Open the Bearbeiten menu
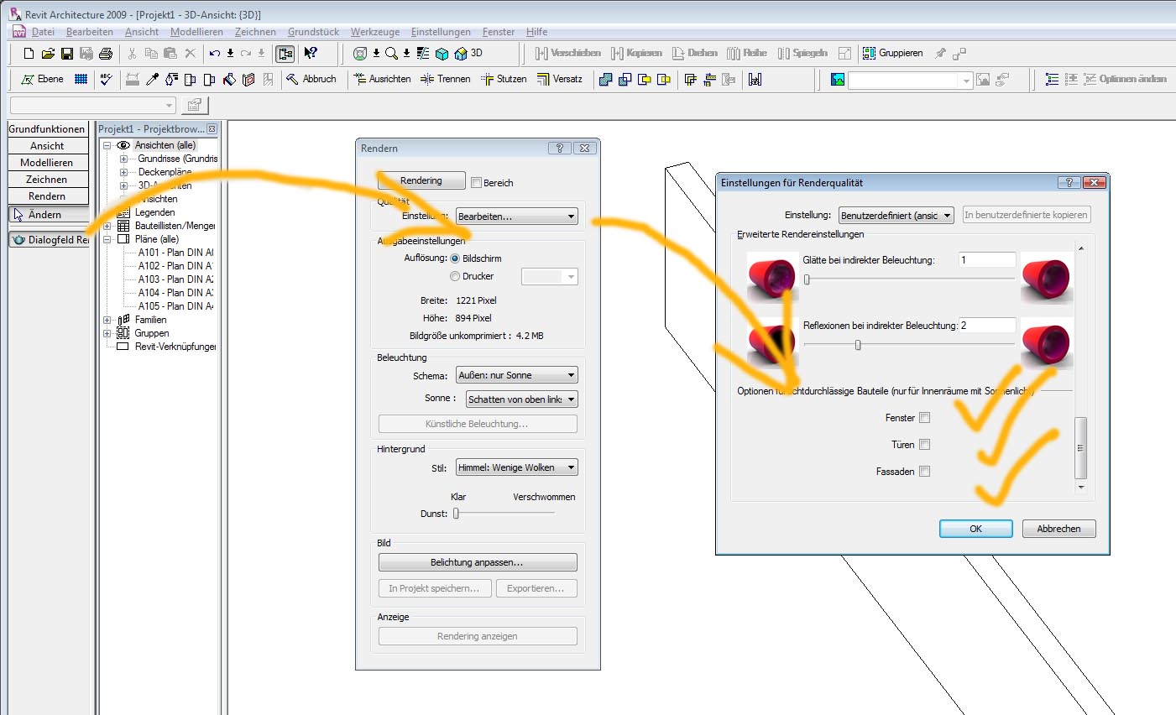 click(x=90, y=32)
